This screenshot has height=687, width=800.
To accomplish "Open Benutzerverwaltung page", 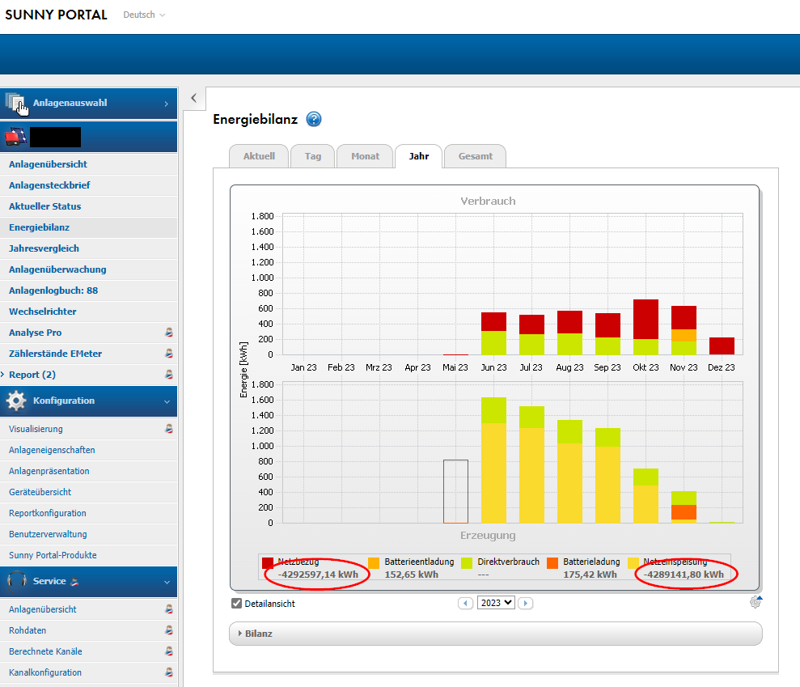I will pyautogui.click(x=48, y=534).
